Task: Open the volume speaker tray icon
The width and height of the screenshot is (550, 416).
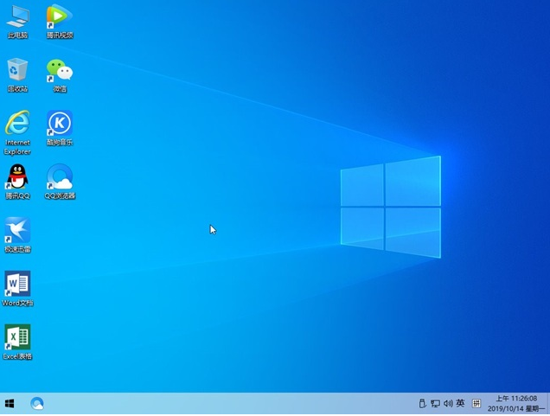Action: click(448, 404)
